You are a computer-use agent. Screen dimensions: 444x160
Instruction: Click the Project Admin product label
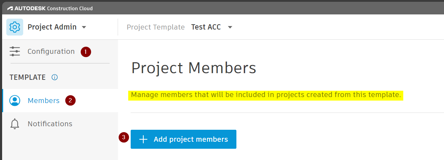(x=52, y=27)
